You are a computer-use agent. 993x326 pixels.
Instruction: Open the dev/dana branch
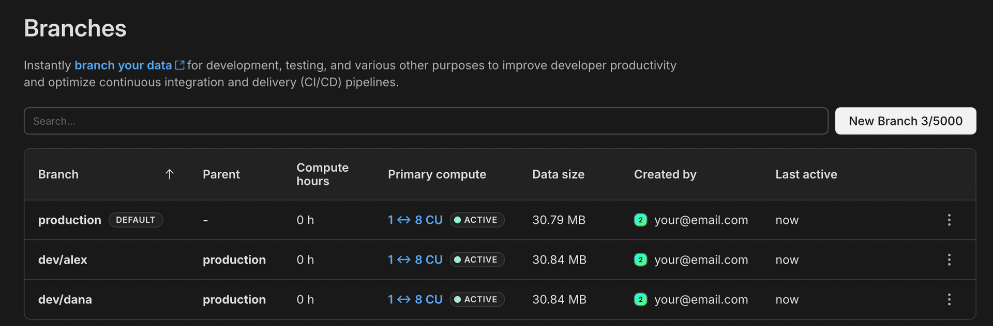click(65, 299)
